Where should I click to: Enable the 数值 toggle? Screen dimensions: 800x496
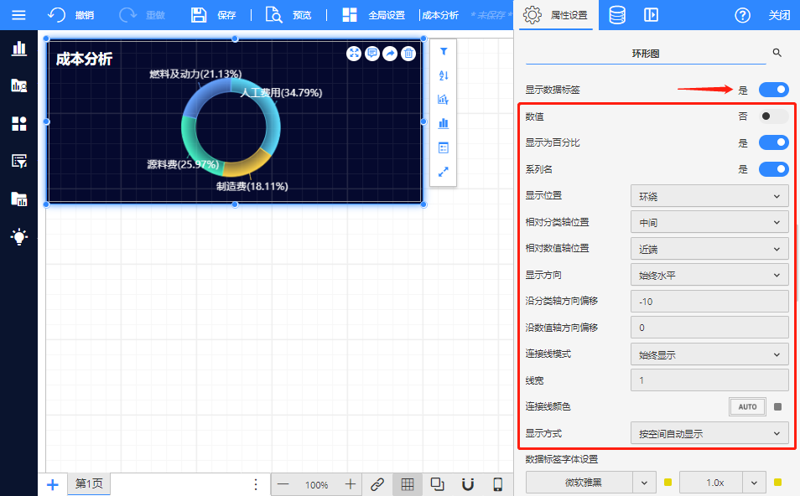coord(773,116)
